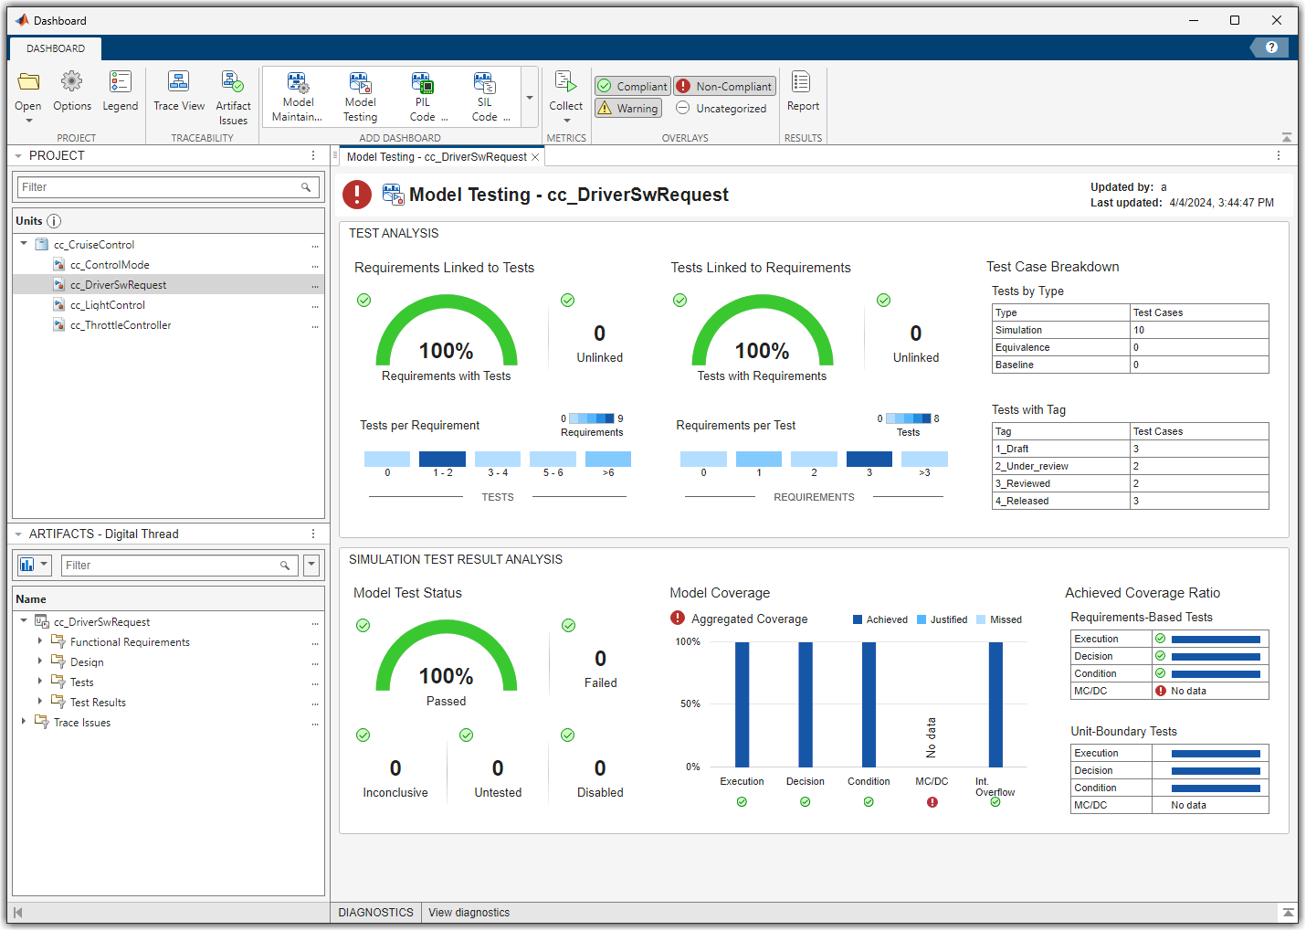The image size is (1306, 931).
Task: Click the View diagnostics link
Action: click(x=469, y=913)
